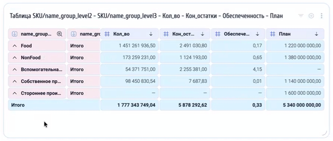The height and width of the screenshot is (141, 333).
Task: Click the Кон_ост column header label
Action: point(184,34)
